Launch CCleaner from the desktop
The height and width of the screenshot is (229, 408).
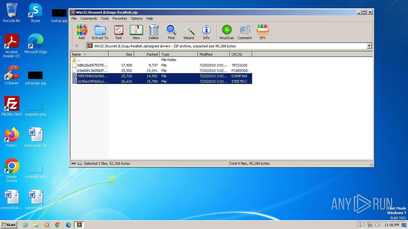pyautogui.click(x=11, y=75)
